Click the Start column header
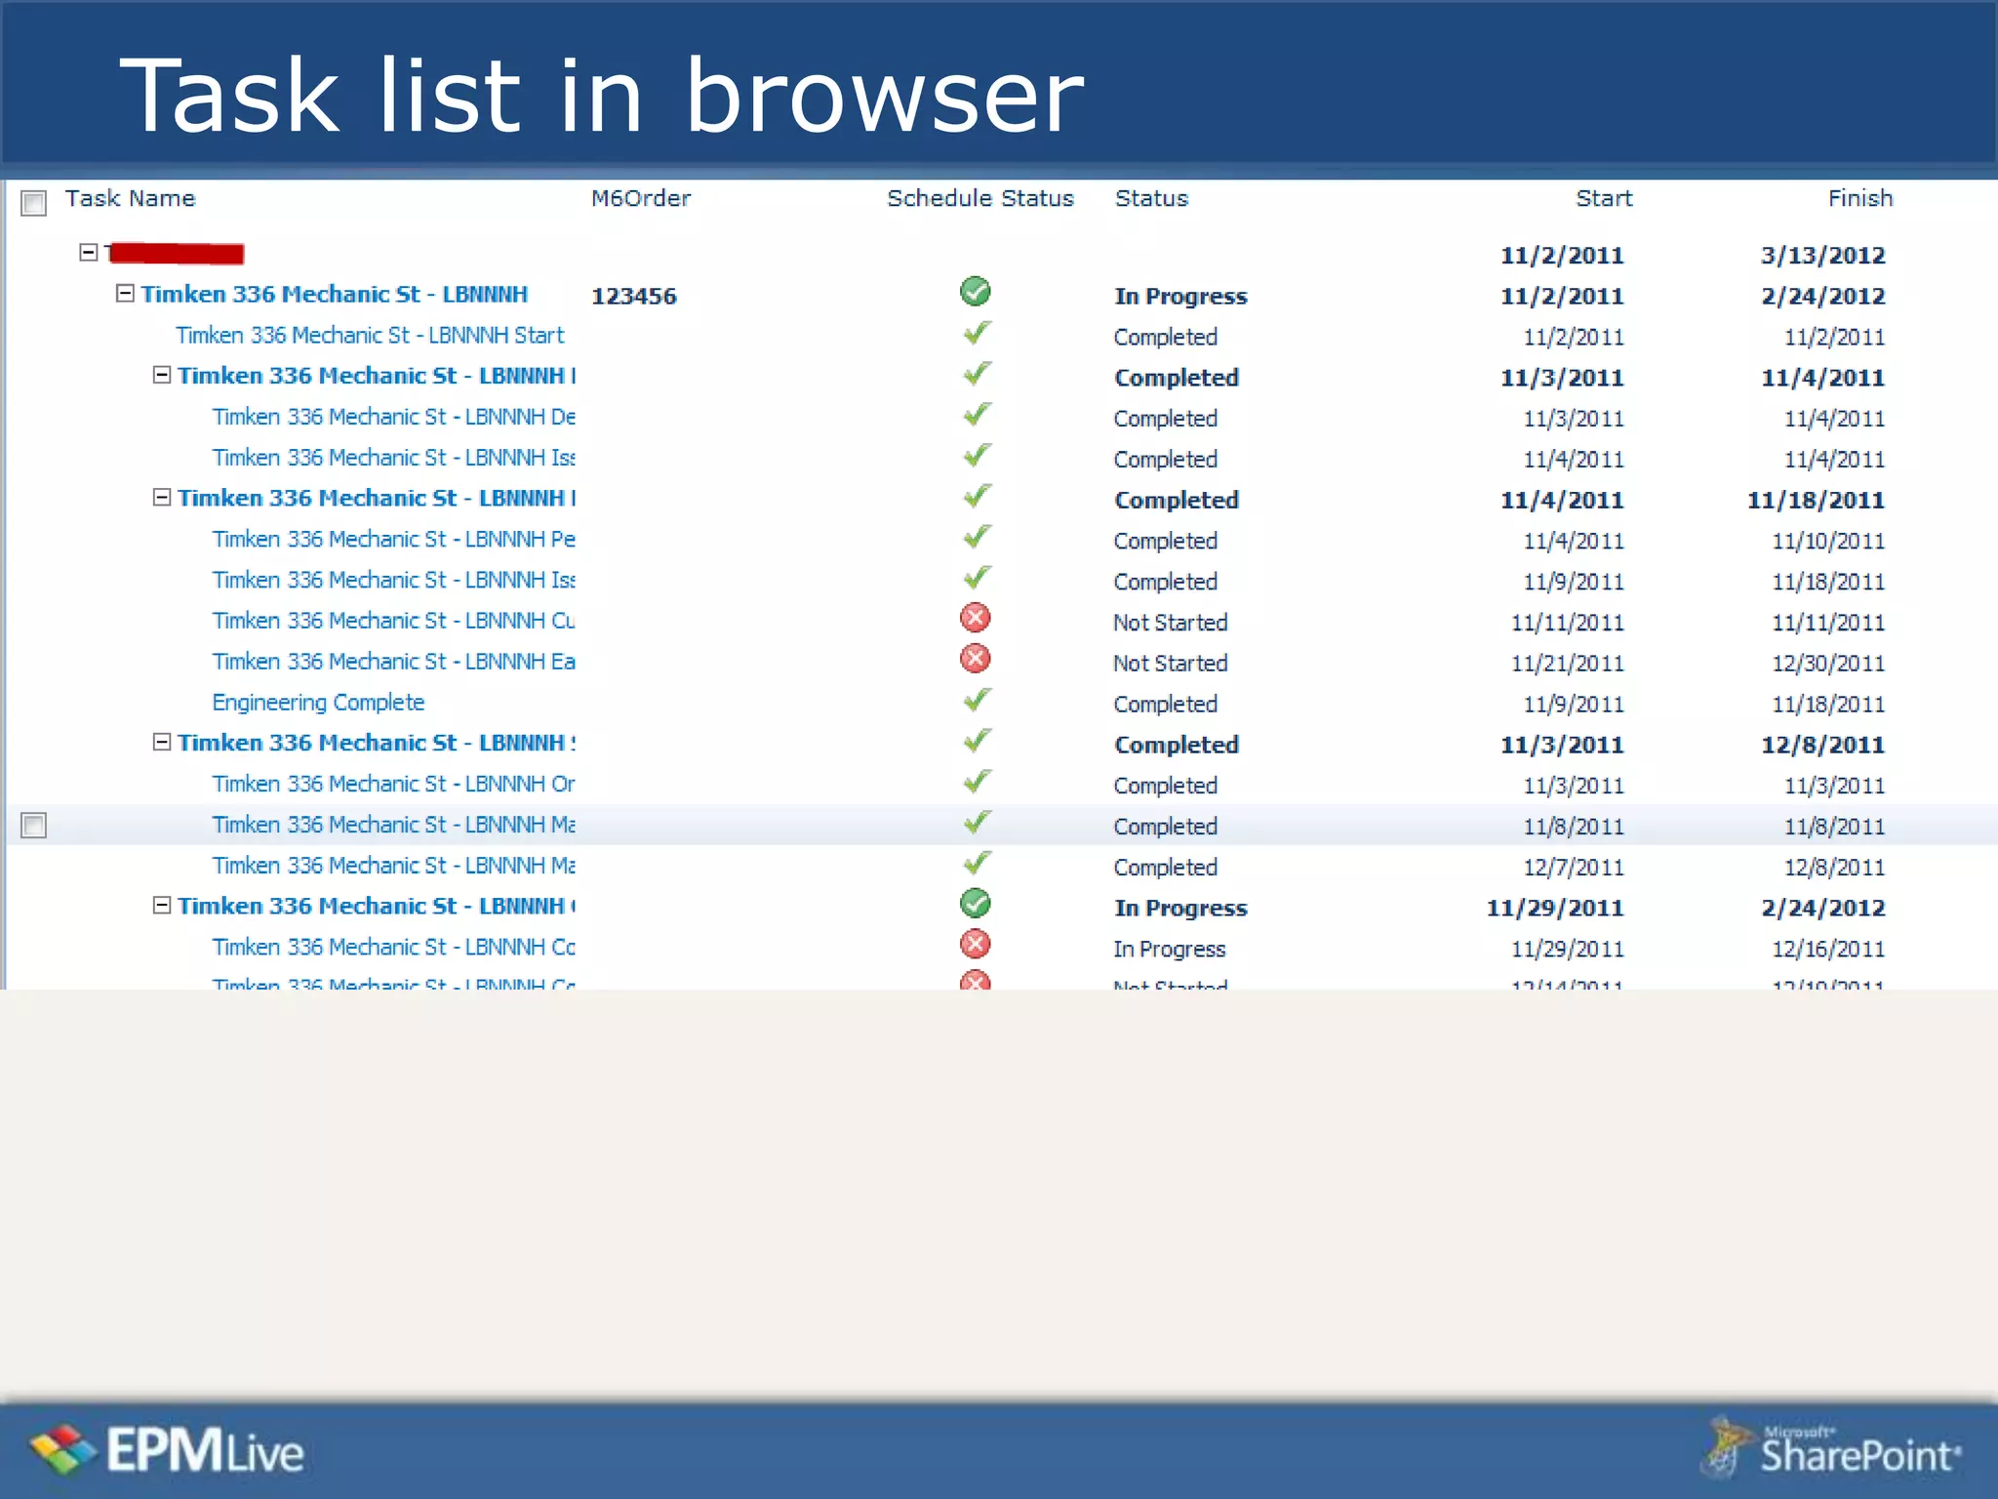Image resolution: width=1998 pixels, height=1499 pixels. pyautogui.click(x=1604, y=198)
